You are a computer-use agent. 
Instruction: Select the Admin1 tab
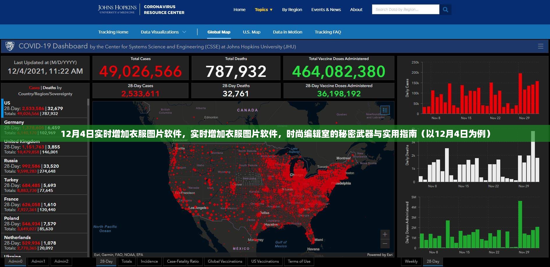[38, 261]
